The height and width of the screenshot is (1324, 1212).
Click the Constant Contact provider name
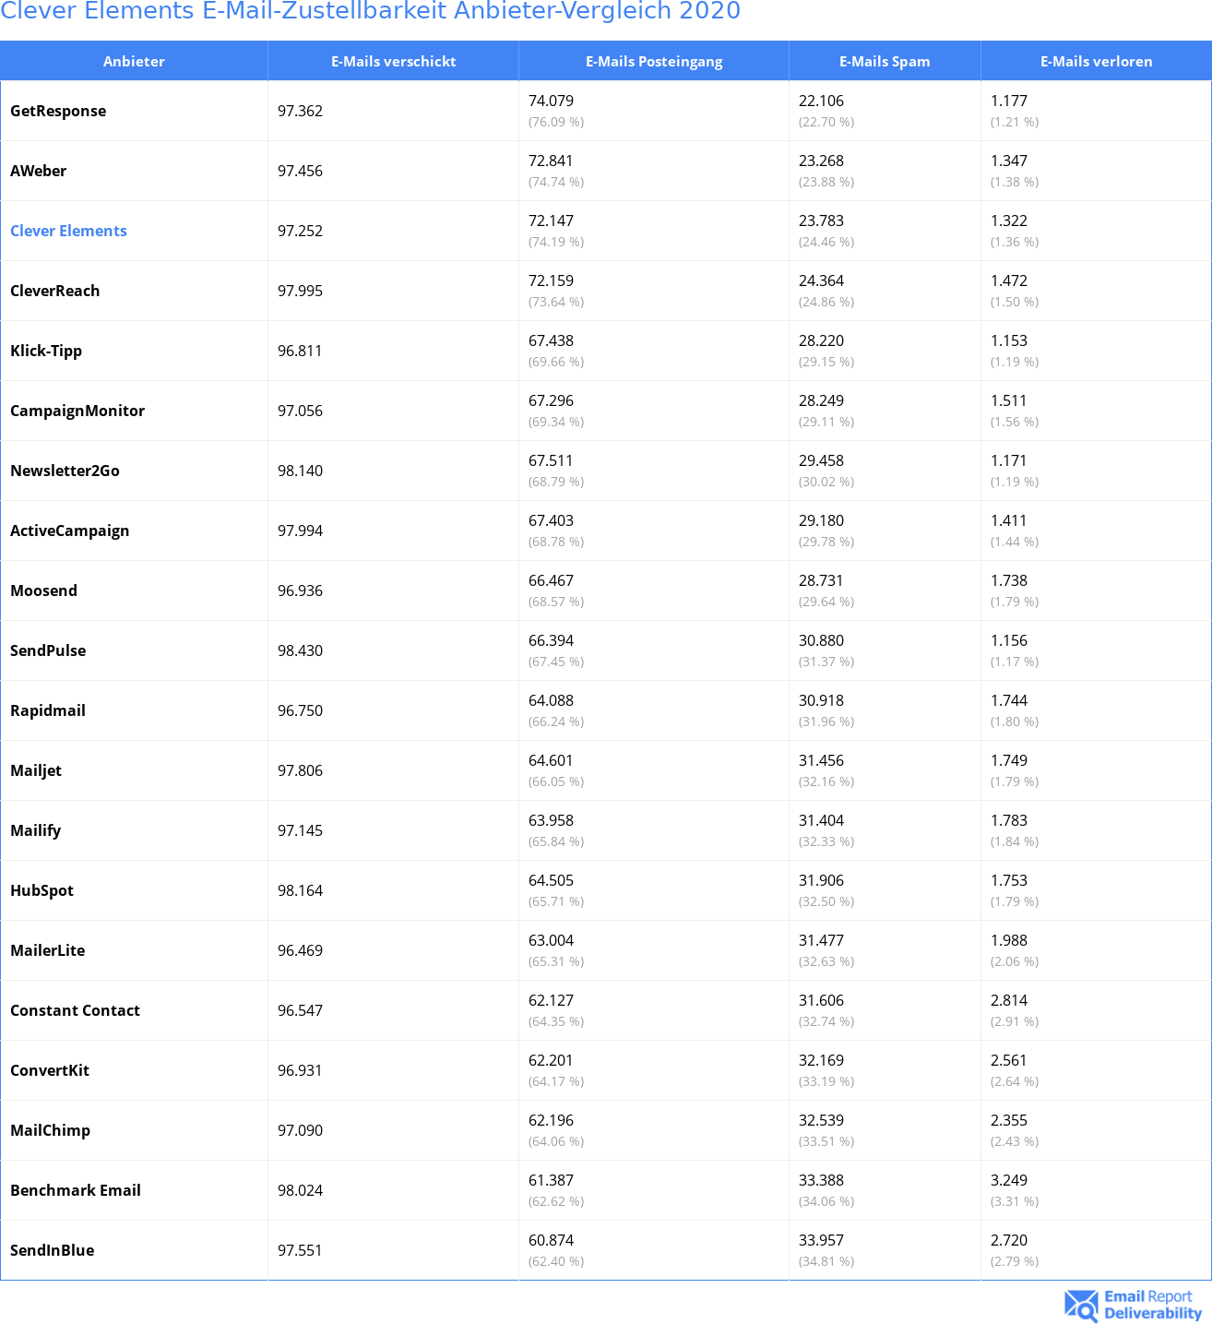click(x=75, y=1010)
